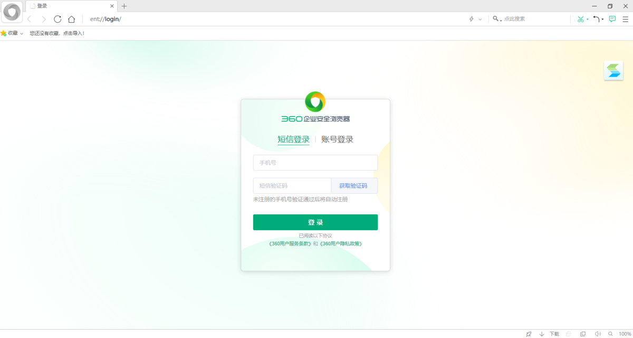
Task: Switch to '短信登录' tab
Action: [294, 139]
